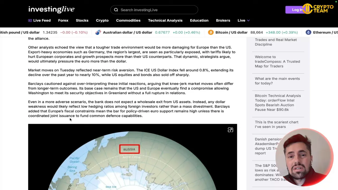
Task: Open 'Trades and Real Market Discipline' article
Action: [276, 42]
